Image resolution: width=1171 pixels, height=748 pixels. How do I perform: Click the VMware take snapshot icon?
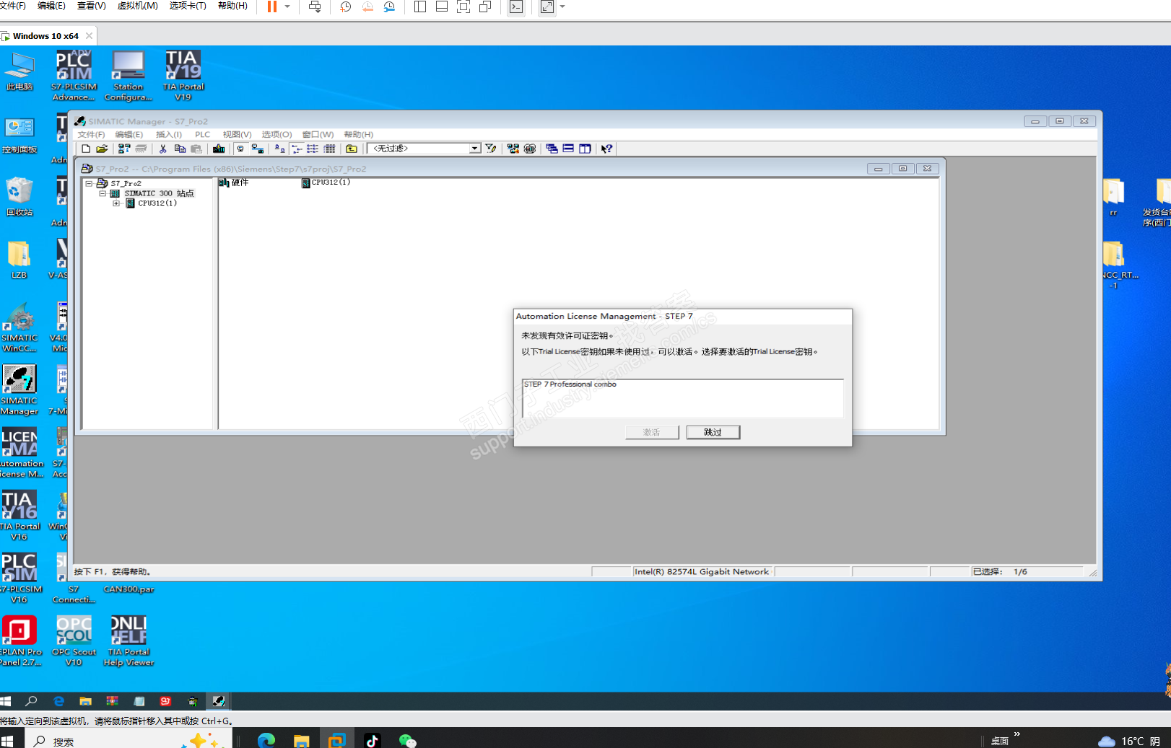tap(346, 6)
